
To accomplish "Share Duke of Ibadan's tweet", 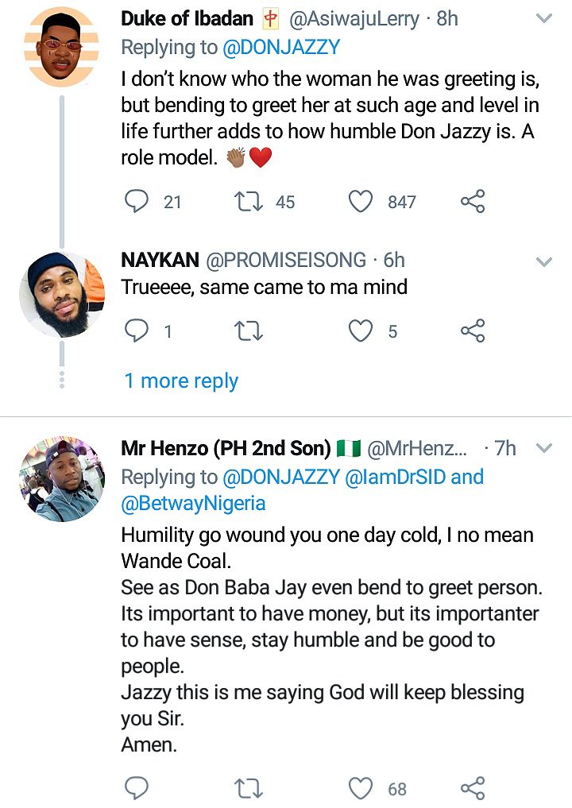I will coord(473,202).
